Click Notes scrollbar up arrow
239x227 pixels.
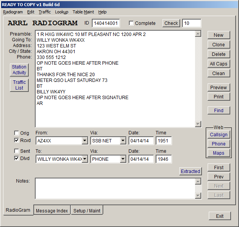198,181
